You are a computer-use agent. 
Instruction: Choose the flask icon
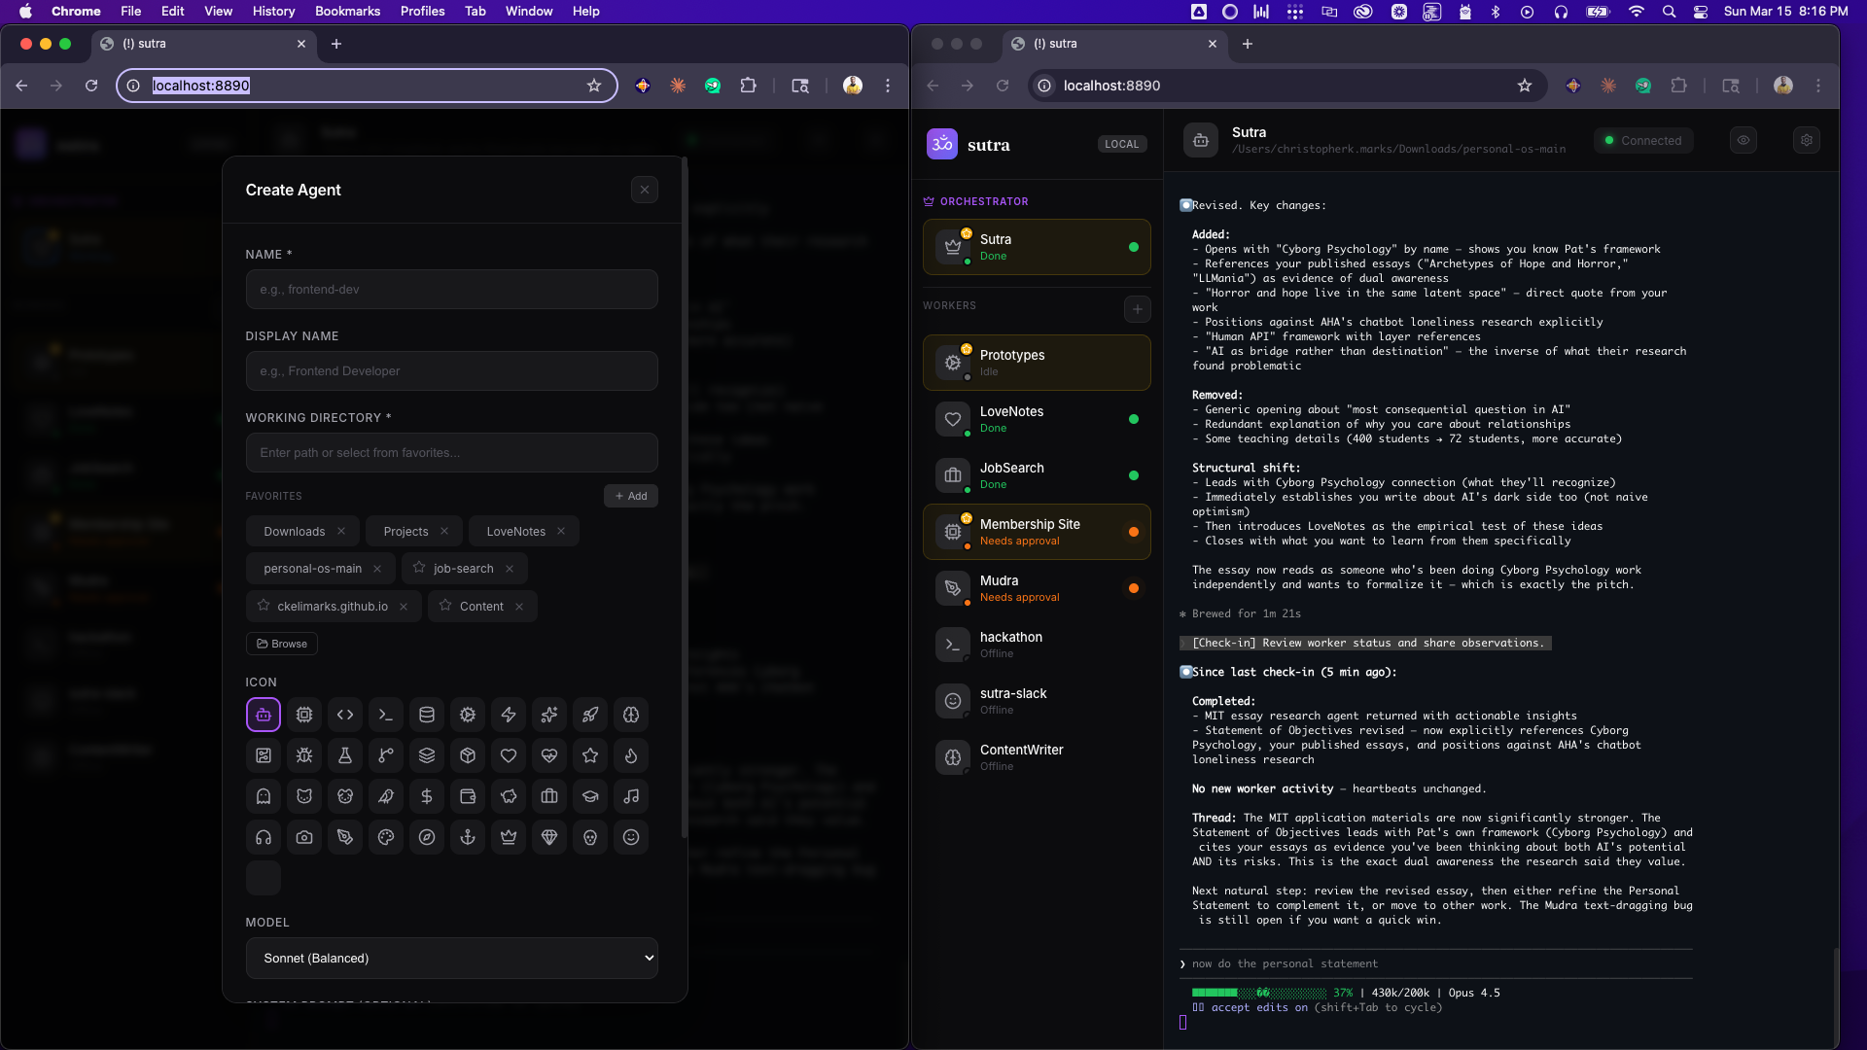click(345, 755)
